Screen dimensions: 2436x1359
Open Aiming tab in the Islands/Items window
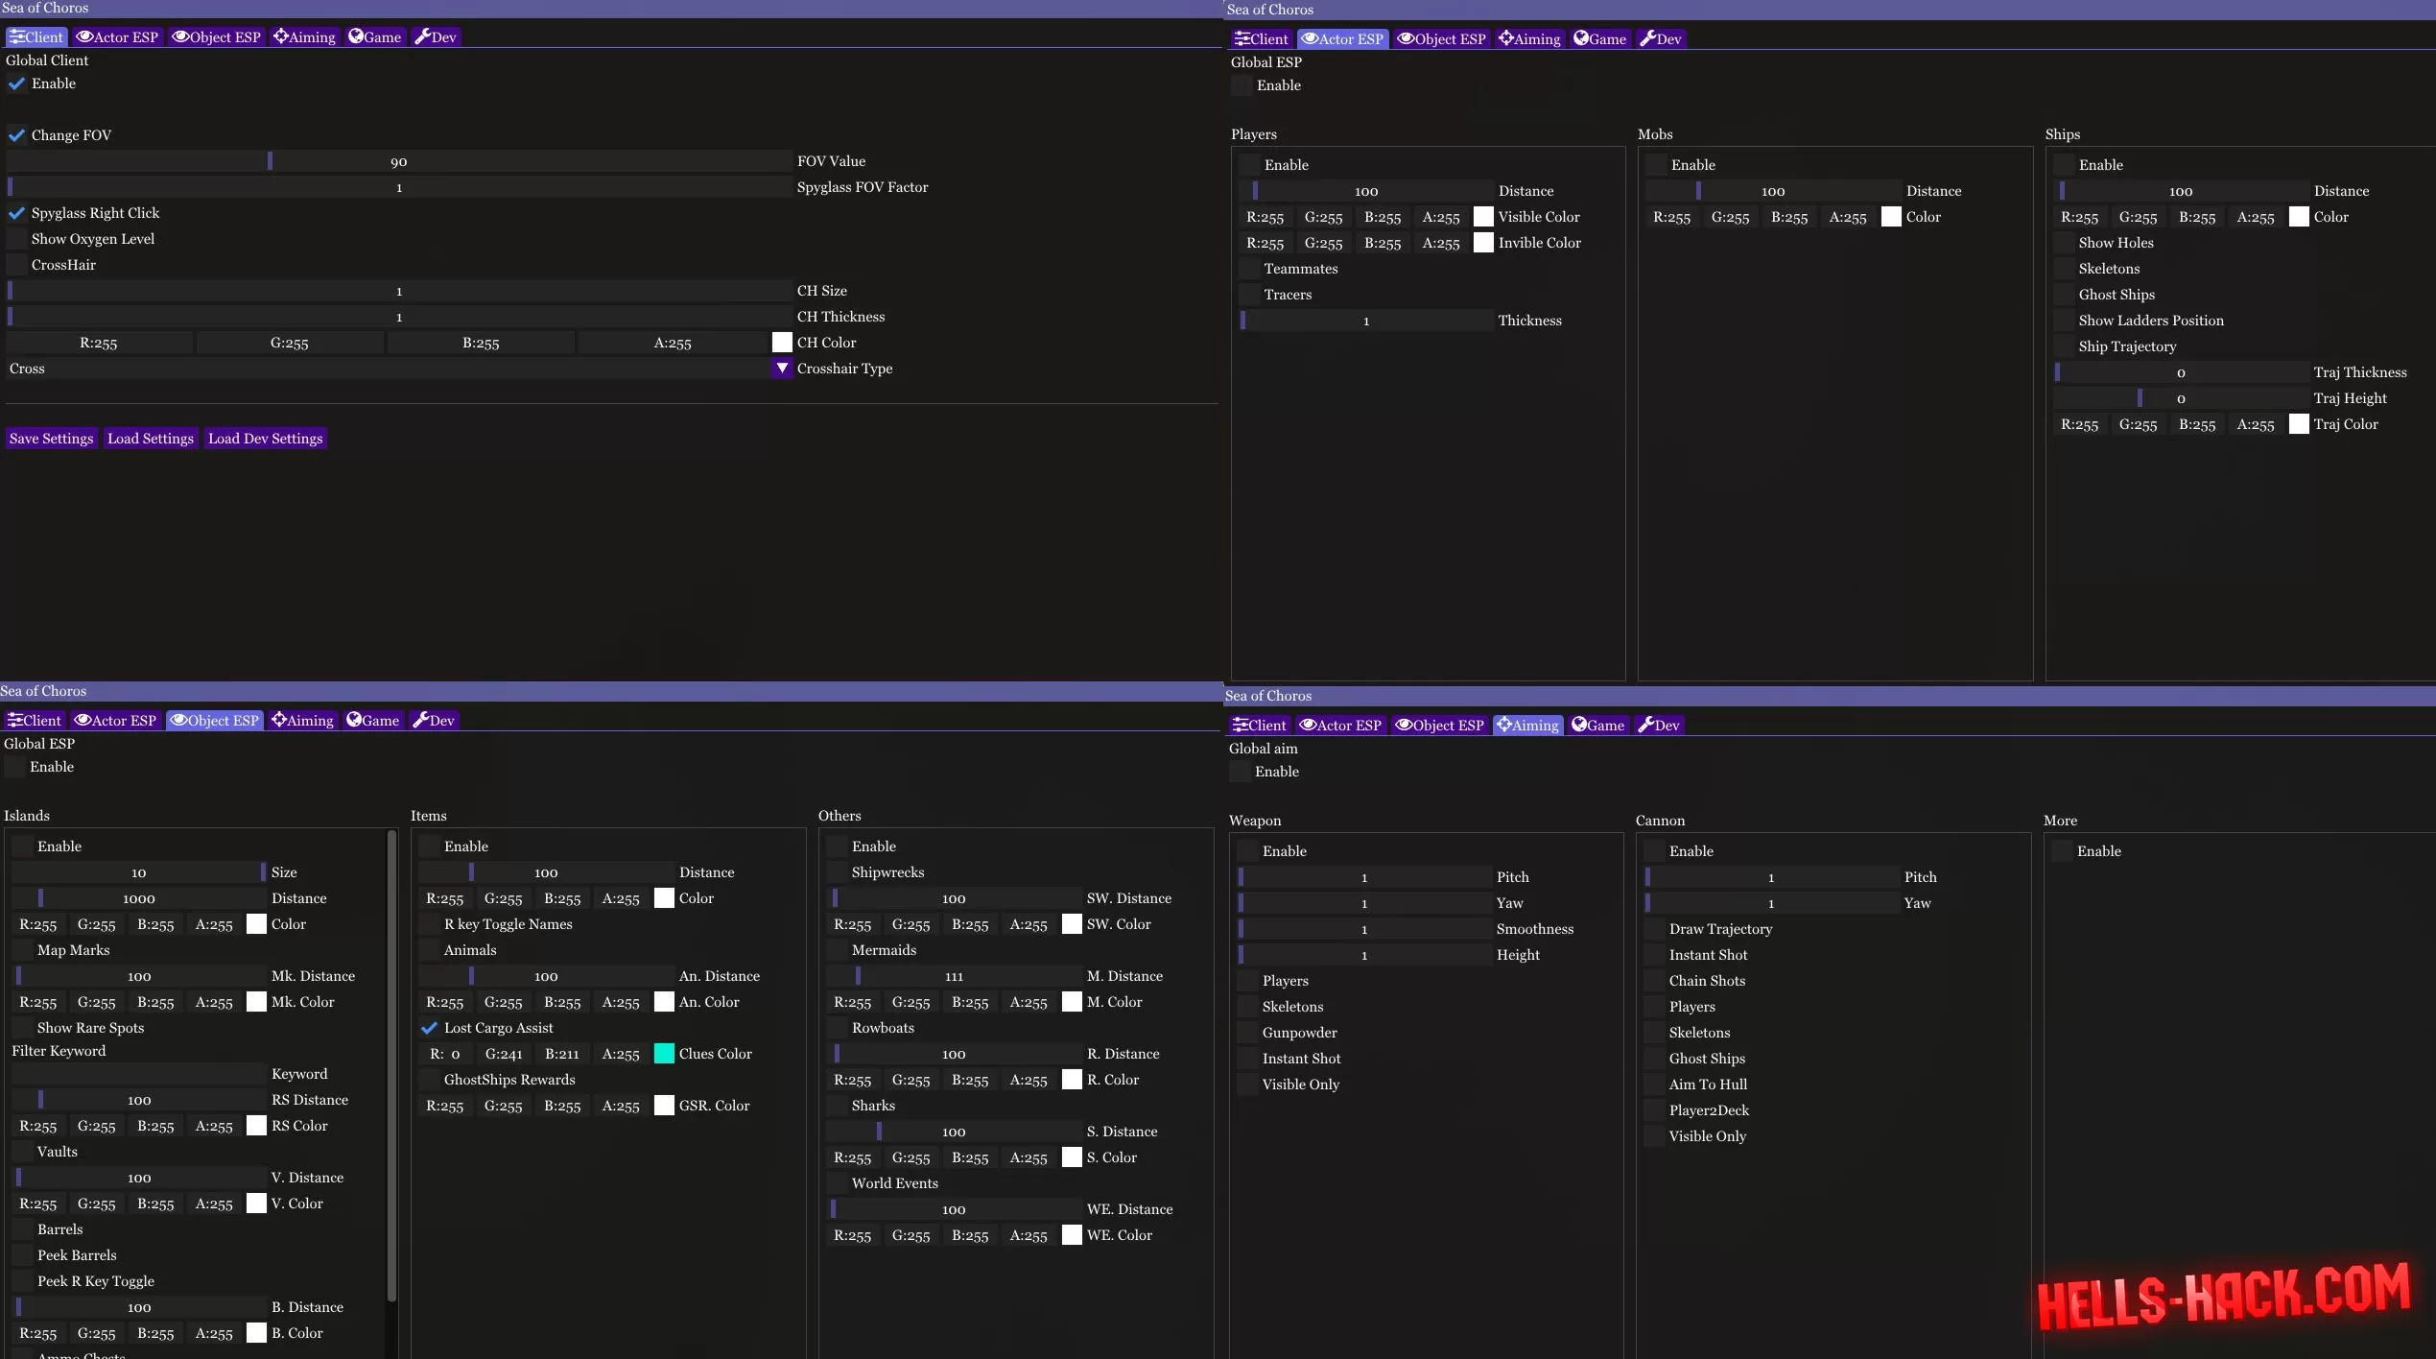click(302, 720)
